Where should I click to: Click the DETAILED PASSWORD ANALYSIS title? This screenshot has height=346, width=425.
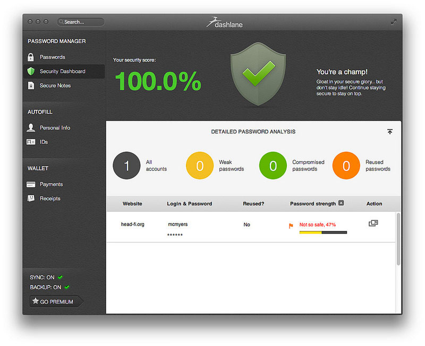[253, 132]
